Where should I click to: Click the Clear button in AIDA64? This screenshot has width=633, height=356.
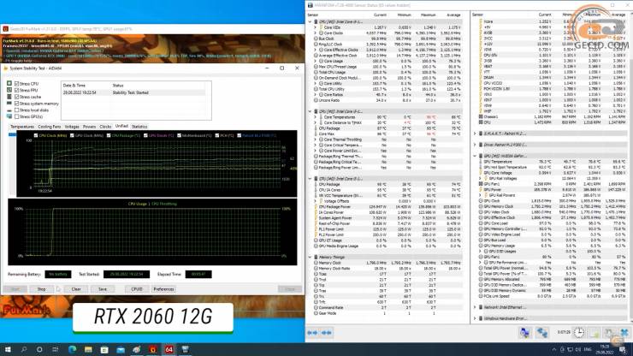click(x=76, y=289)
